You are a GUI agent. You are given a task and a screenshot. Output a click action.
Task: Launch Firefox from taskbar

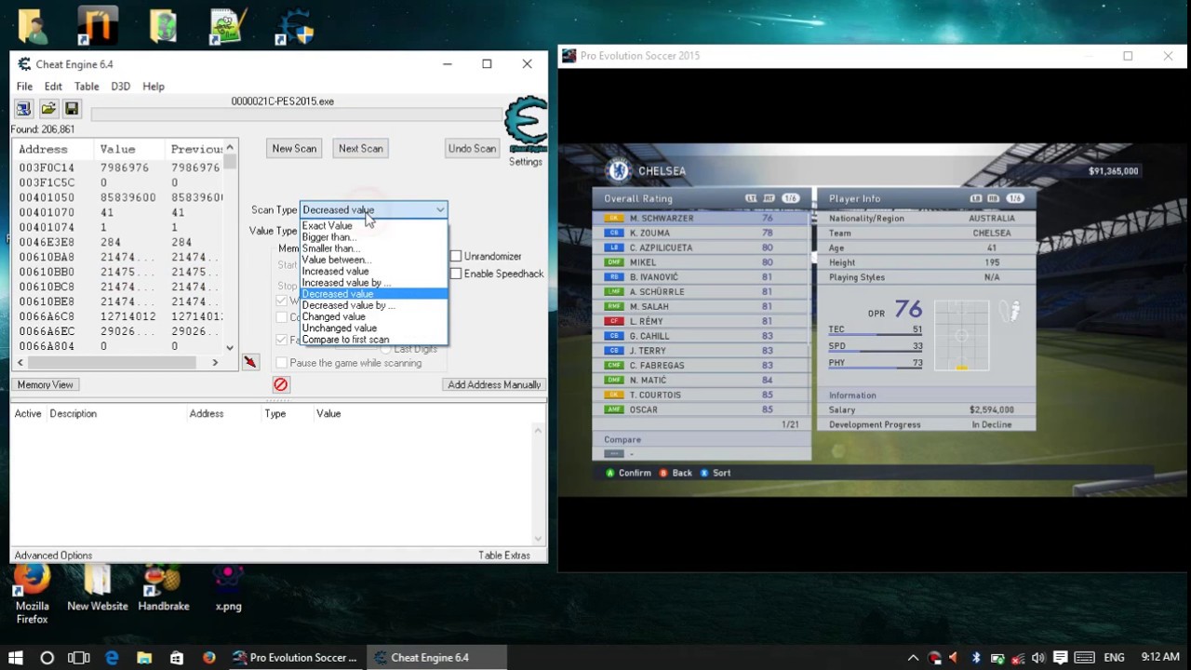pyautogui.click(x=209, y=657)
